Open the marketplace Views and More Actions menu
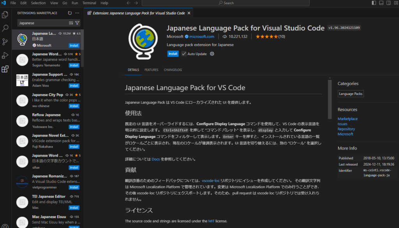Screen dimensions: 399x228 coord(77,13)
